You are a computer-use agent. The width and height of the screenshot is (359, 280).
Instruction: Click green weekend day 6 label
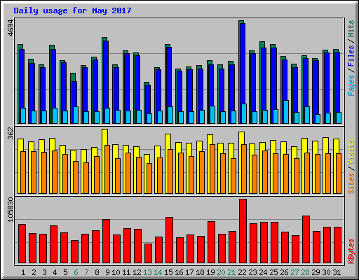click(x=76, y=272)
